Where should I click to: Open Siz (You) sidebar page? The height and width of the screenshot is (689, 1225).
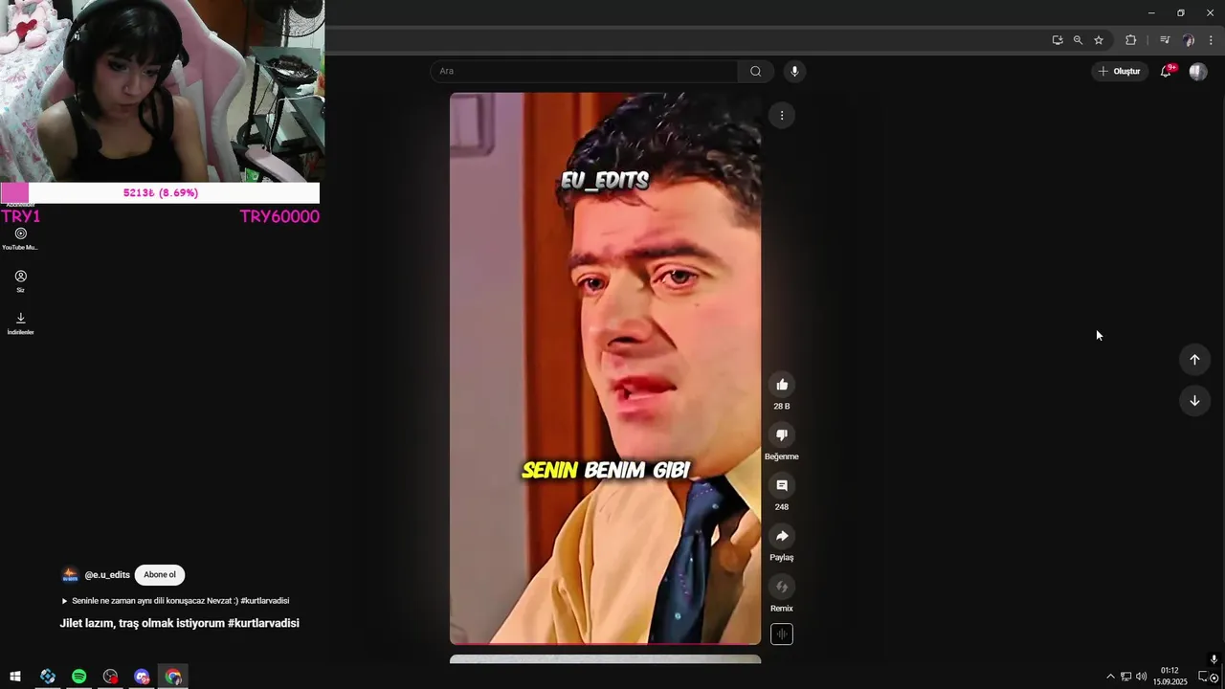20,280
